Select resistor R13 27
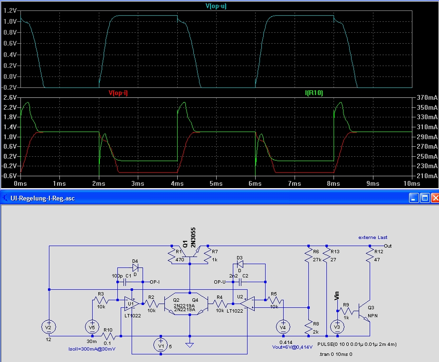Viewport: 439px width, 362px height. pyautogui.click(x=326, y=255)
